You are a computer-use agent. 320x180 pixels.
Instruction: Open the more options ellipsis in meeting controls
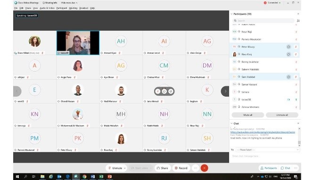tap(195, 168)
